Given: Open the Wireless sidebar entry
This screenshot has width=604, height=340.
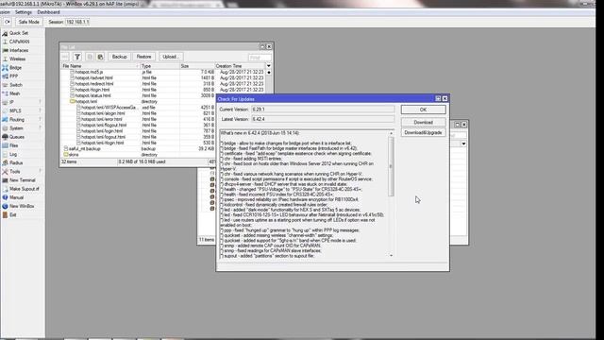Looking at the screenshot, I should pyautogui.click(x=17, y=59).
